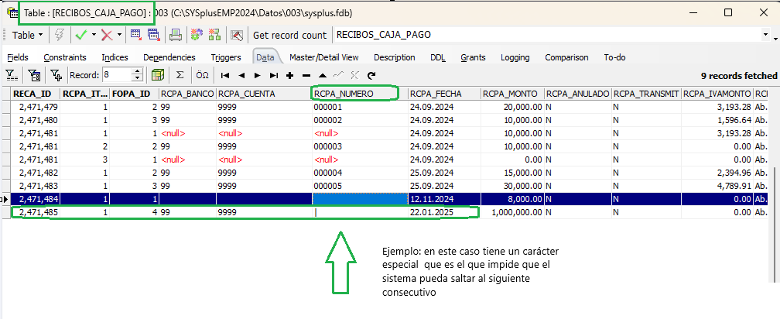Viewport: 780px width, 319px height.
Task: Switch to the Logging tab
Action: click(x=515, y=57)
